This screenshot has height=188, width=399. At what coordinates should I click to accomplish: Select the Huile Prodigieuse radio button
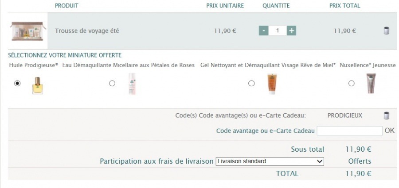pyautogui.click(x=17, y=83)
